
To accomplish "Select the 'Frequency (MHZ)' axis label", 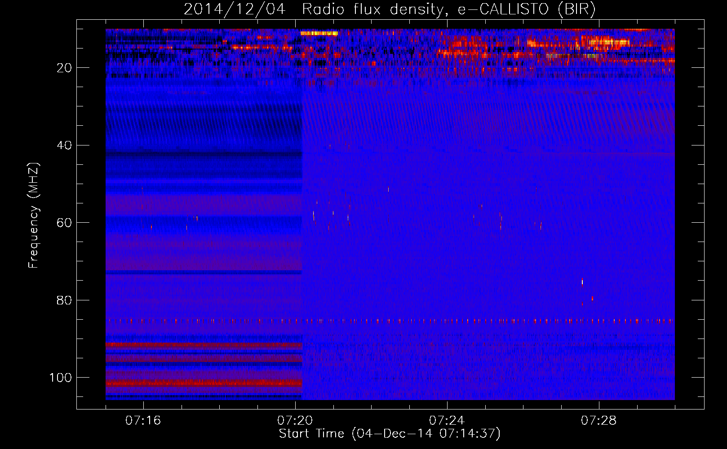I will (x=34, y=215).
